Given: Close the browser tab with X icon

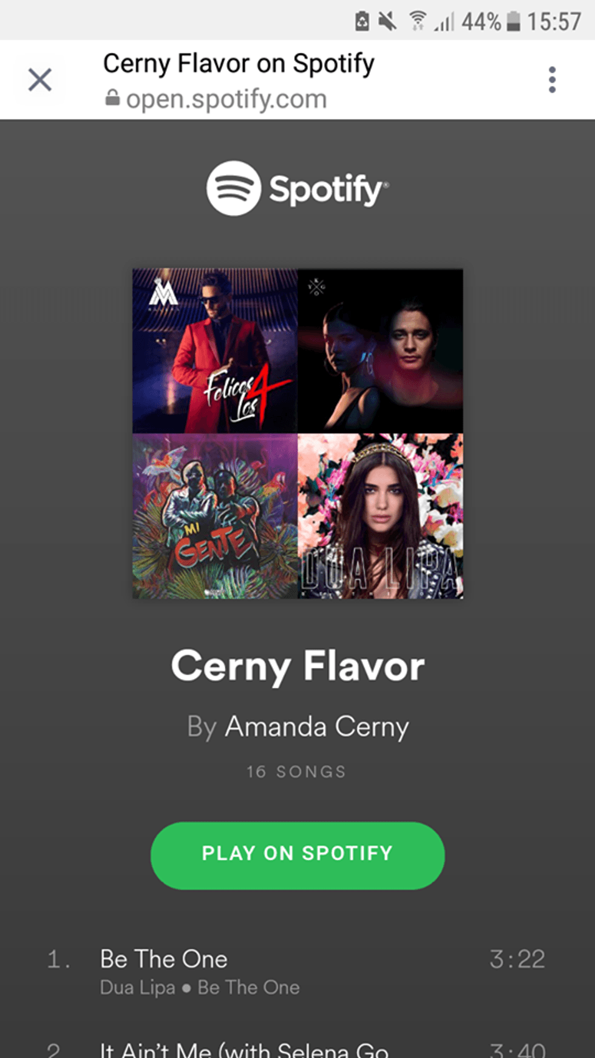Looking at the screenshot, I should [x=40, y=80].
